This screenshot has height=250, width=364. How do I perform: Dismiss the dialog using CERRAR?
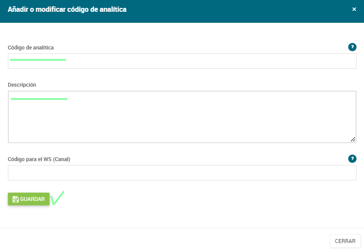[x=345, y=241]
